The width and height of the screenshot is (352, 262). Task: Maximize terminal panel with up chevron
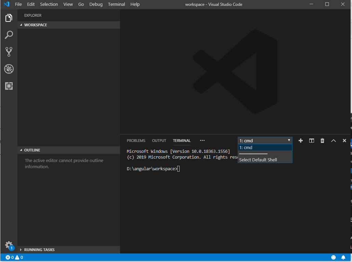pos(334,141)
